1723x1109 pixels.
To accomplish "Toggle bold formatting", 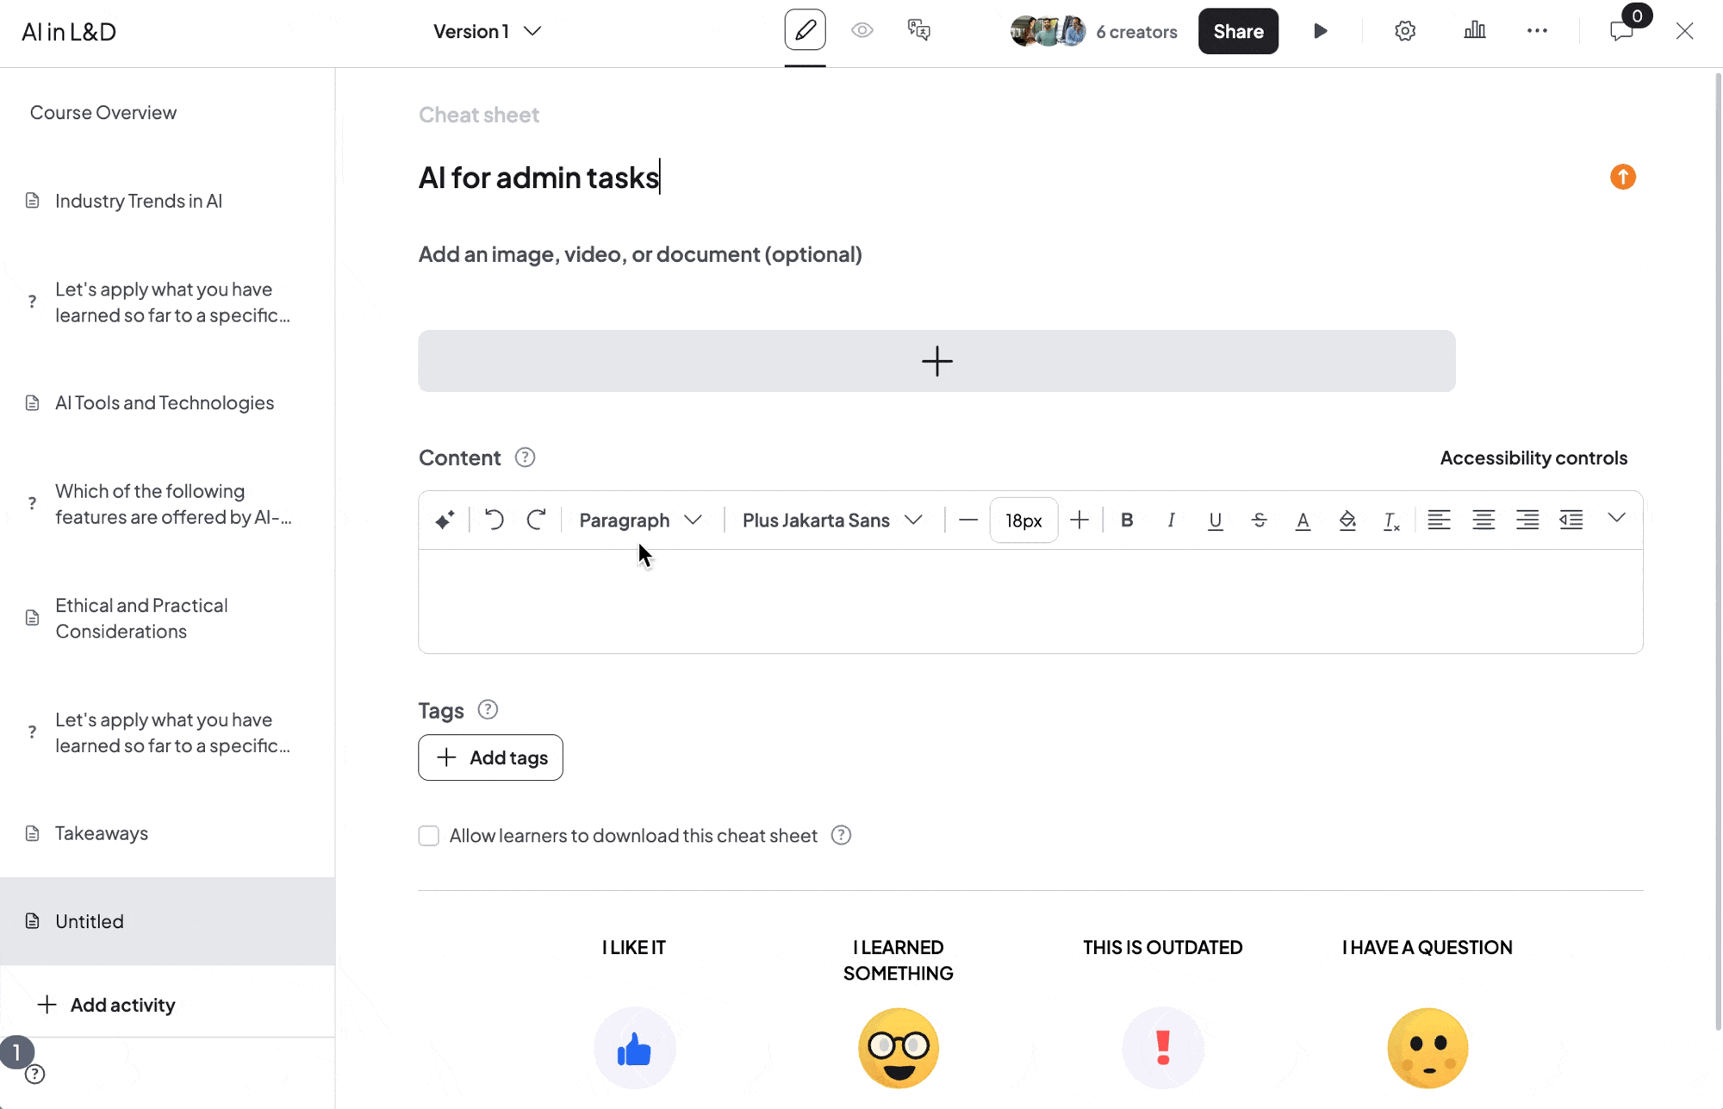I will pyautogui.click(x=1127, y=520).
